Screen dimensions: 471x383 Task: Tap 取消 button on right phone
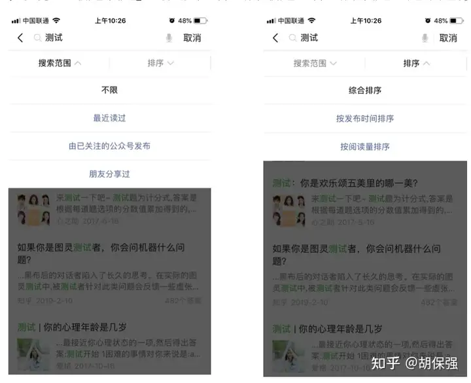pos(448,38)
